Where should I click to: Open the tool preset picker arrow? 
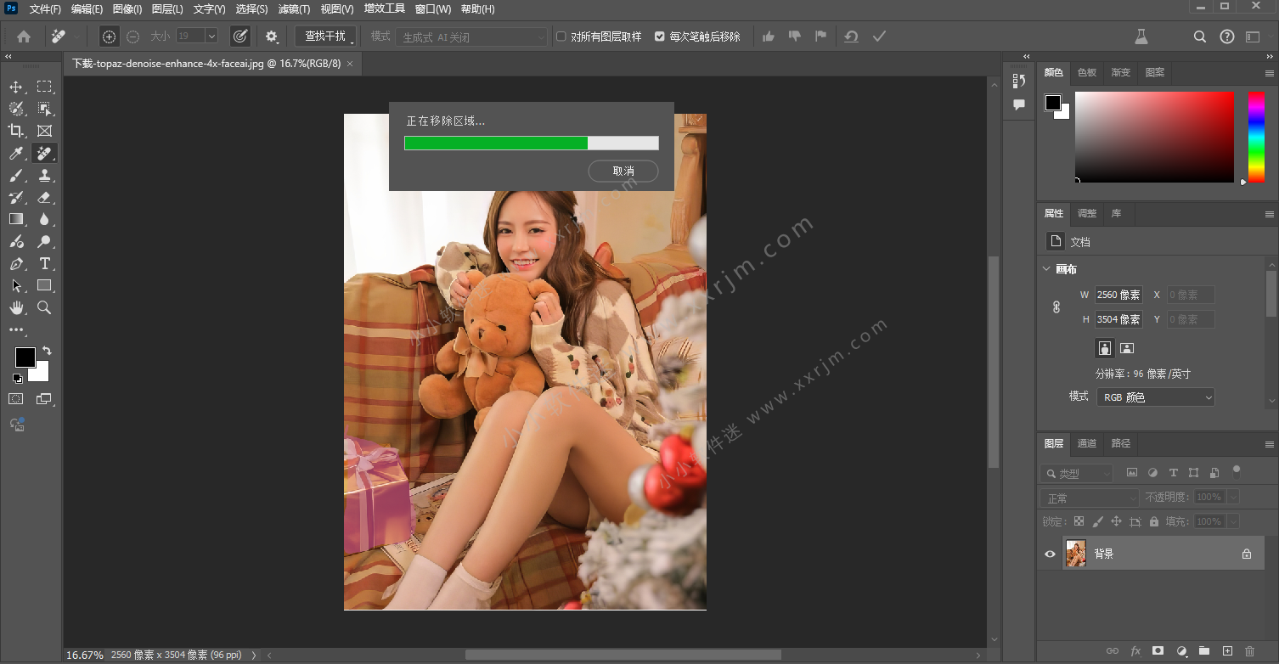pyautogui.click(x=78, y=37)
